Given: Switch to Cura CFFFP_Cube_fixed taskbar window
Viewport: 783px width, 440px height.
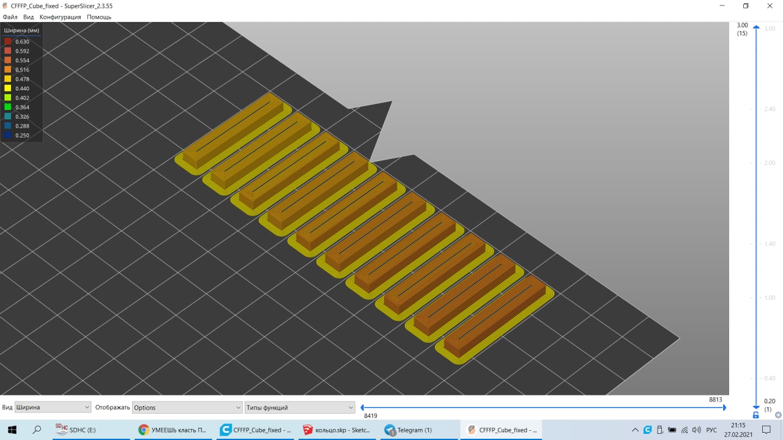Looking at the screenshot, I should (255, 430).
